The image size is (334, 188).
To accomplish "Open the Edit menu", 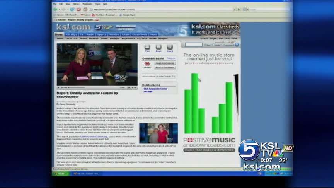I will pos(61,4).
